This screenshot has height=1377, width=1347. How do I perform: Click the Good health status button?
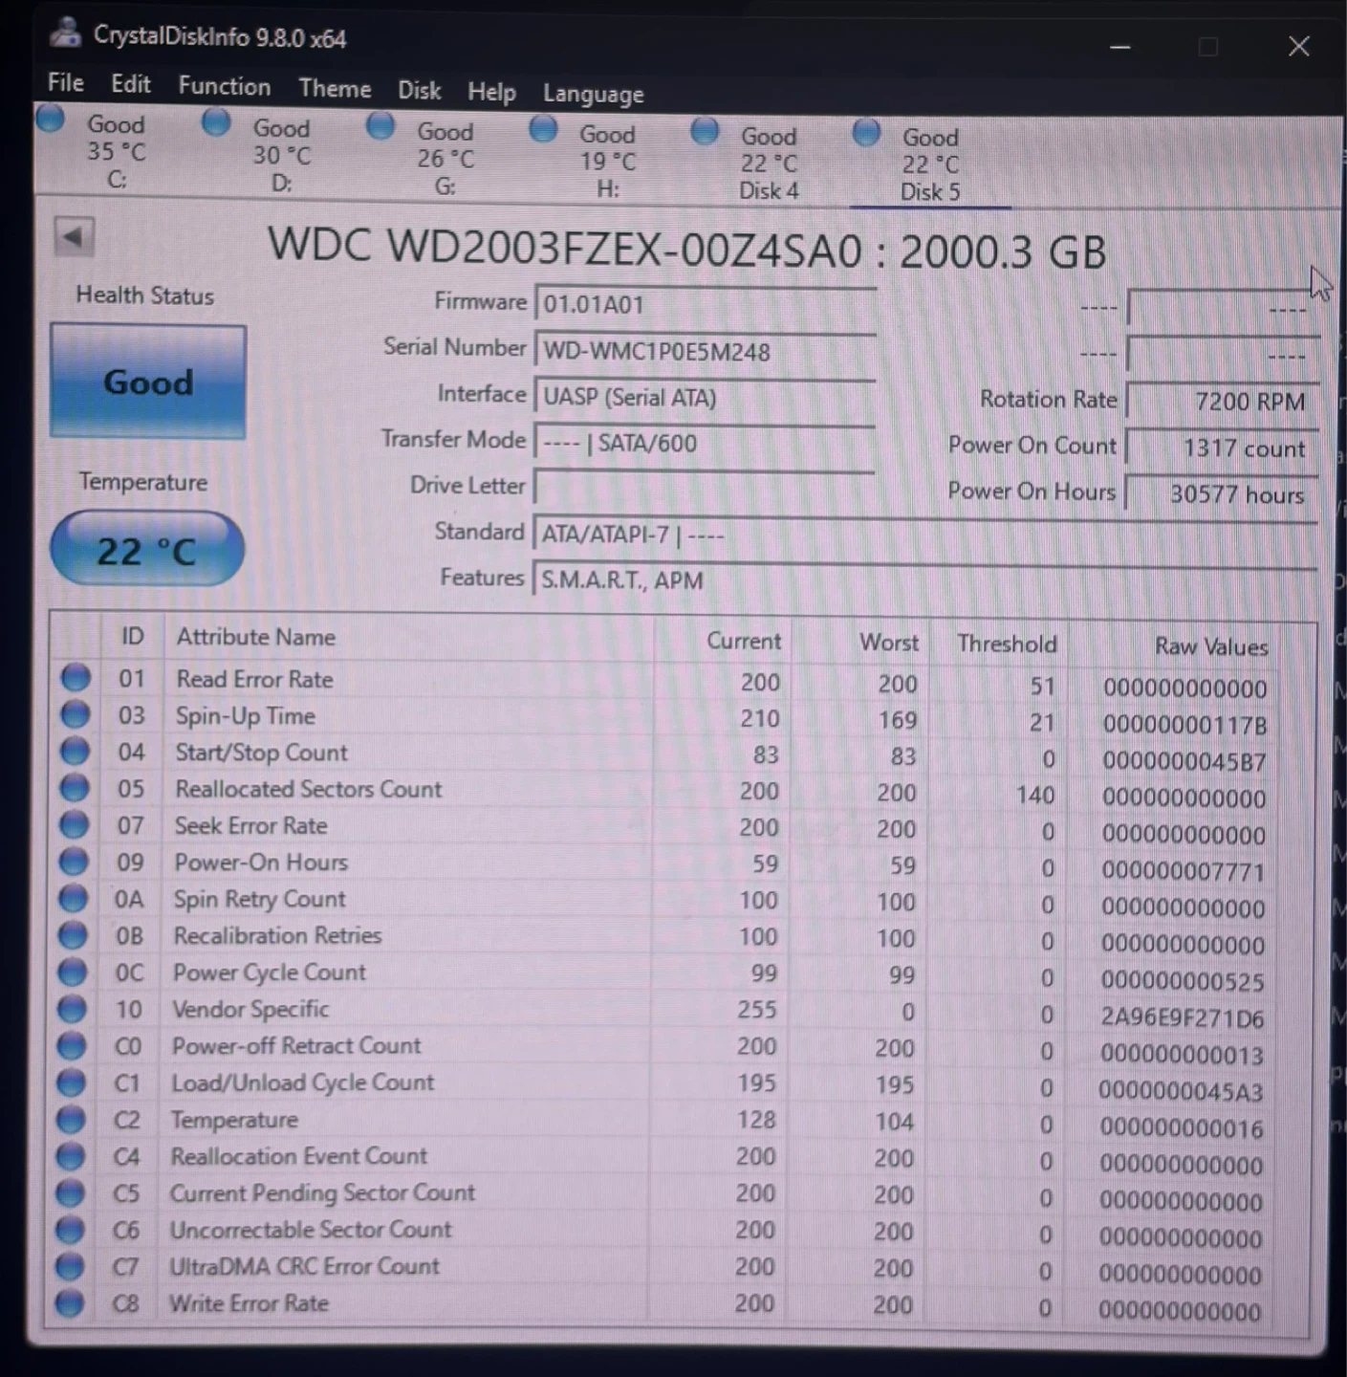tap(148, 382)
